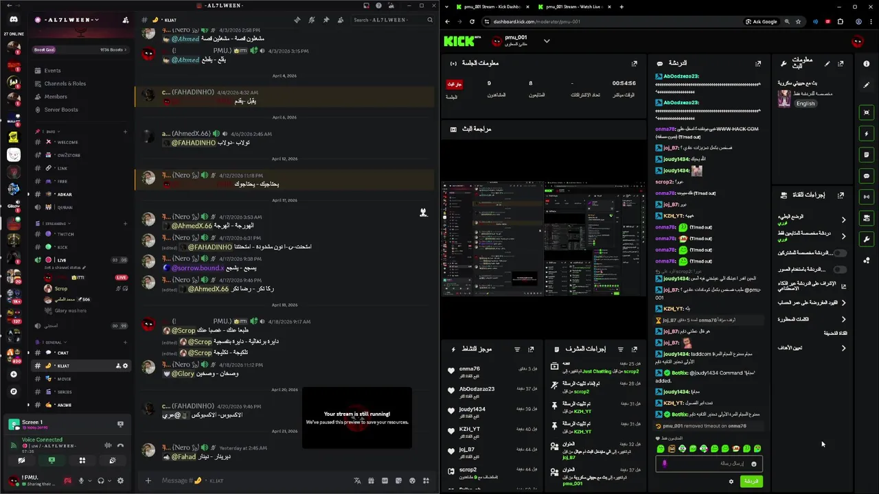Viewport: 879px width, 494px height.
Task: Show member list icon in Discord header
Action: coord(341,20)
